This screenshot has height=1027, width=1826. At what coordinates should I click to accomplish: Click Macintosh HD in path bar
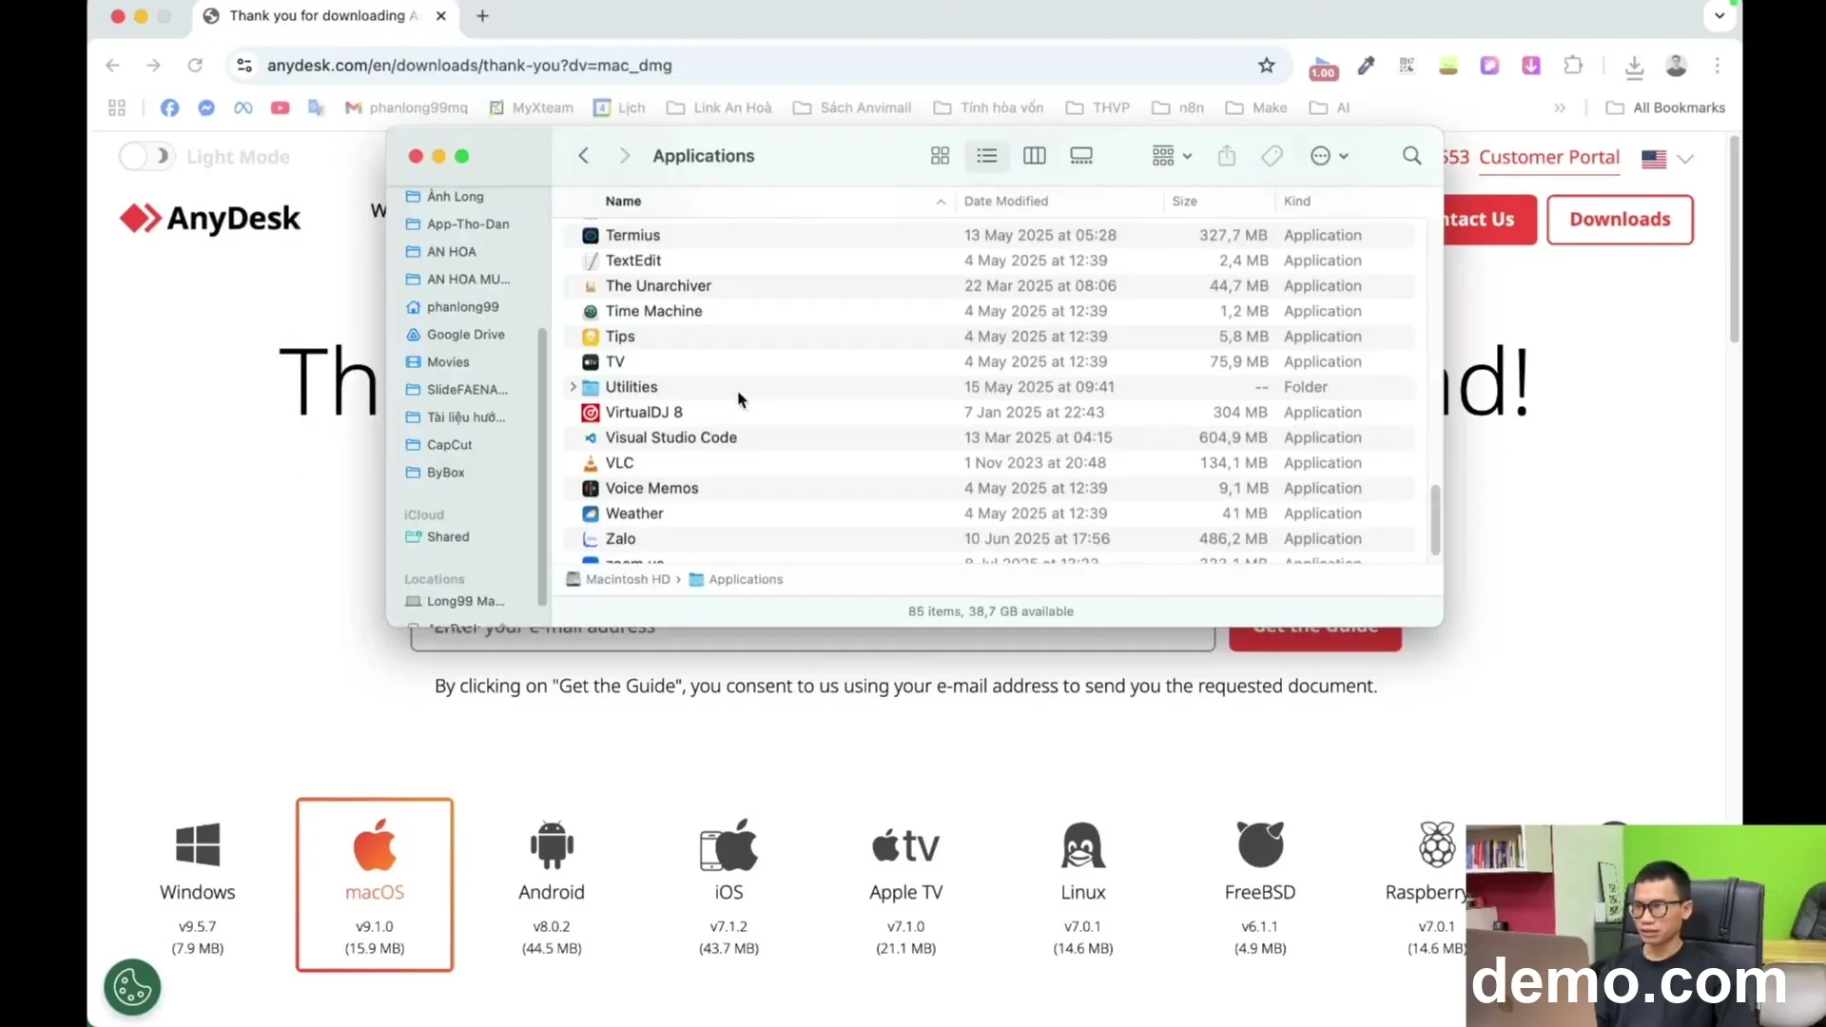[618, 579]
